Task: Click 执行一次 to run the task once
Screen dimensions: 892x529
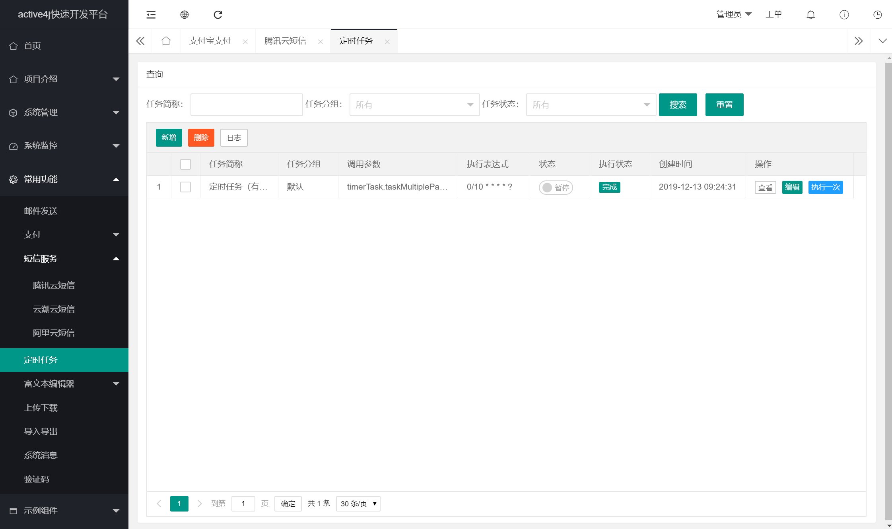Action: [826, 187]
